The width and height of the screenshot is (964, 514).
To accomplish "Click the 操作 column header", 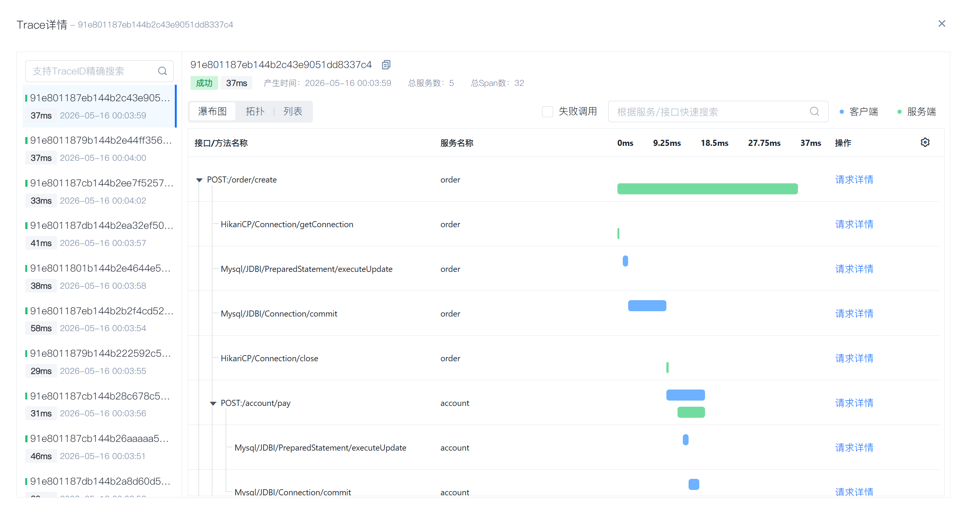I will pos(843,143).
